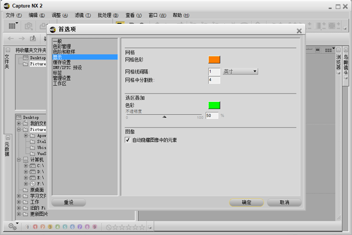Apply green color label 4

pos(58,227)
